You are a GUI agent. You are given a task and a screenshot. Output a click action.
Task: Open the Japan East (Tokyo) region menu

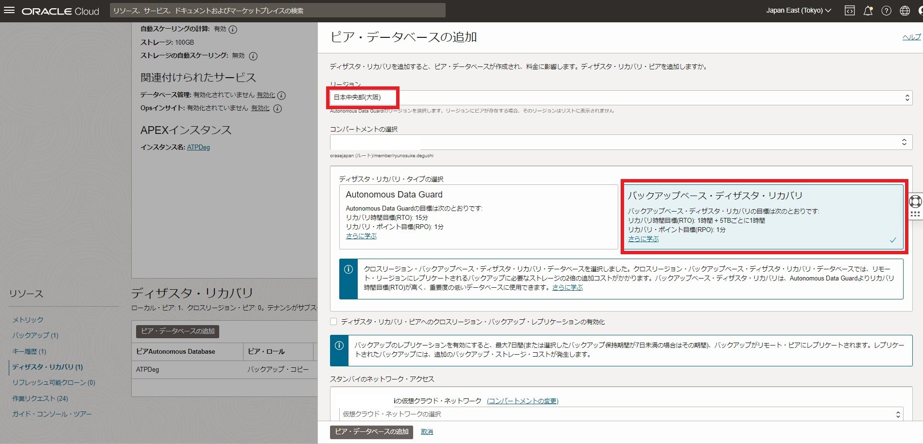point(798,10)
